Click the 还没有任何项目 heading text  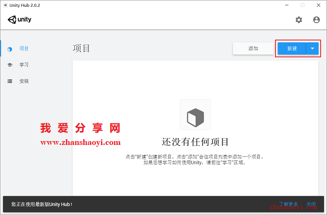(x=195, y=142)
